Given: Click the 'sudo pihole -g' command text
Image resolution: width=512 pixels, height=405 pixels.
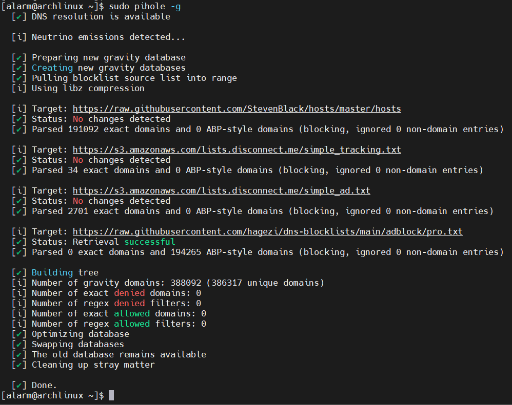Looking at the screenshot, I should 145,6.
